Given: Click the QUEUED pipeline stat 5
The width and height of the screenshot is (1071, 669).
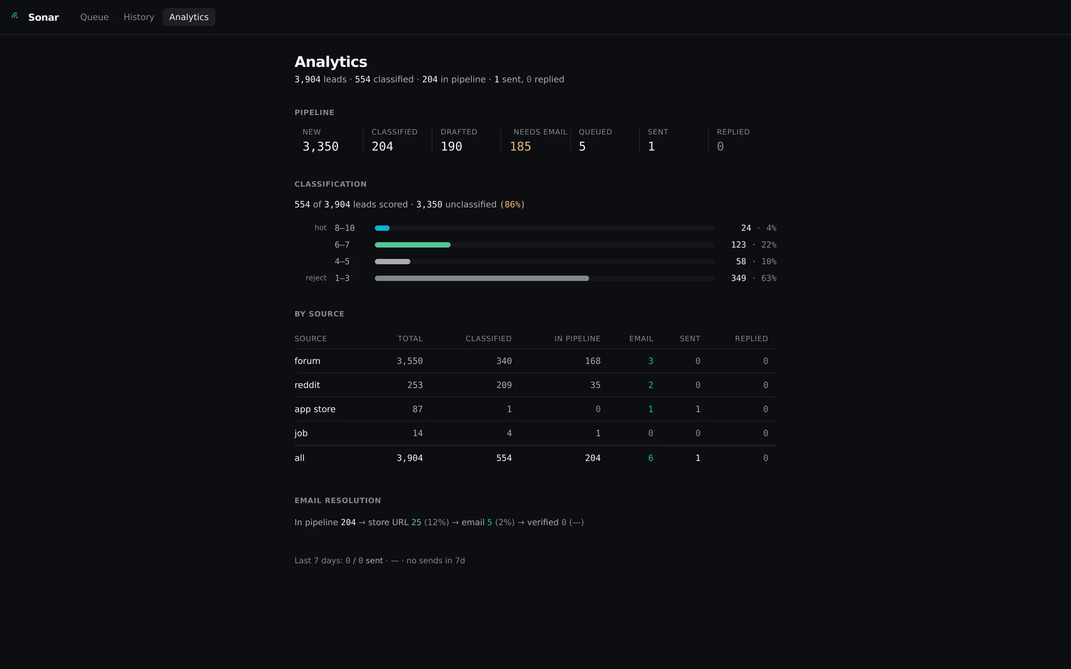Looking at the screenshot, I should click(x=582, y=147).
